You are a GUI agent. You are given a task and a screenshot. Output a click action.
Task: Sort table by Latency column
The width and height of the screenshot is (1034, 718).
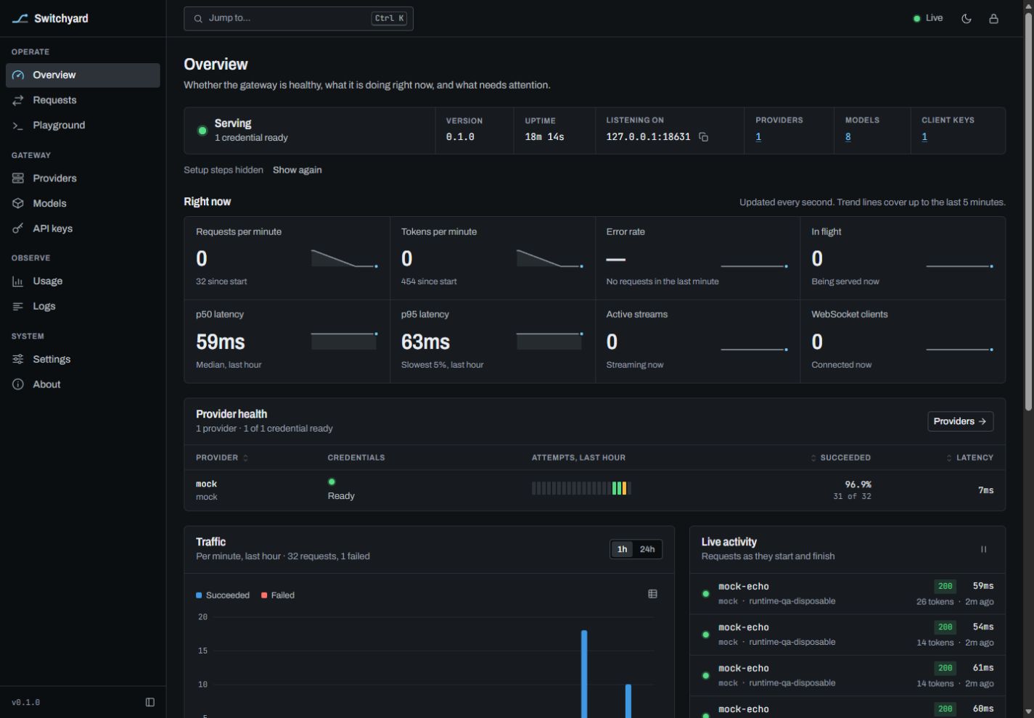(969, 458)
